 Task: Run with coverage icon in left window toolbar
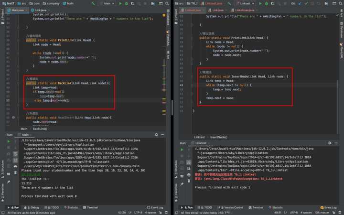coord(132,3)
